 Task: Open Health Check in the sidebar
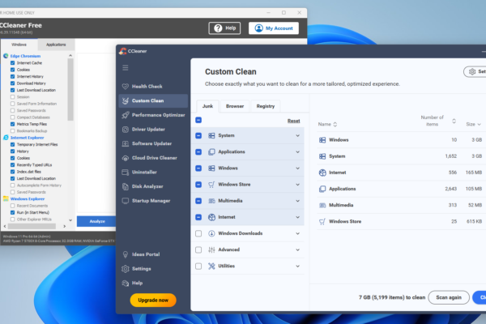(147, 87)
